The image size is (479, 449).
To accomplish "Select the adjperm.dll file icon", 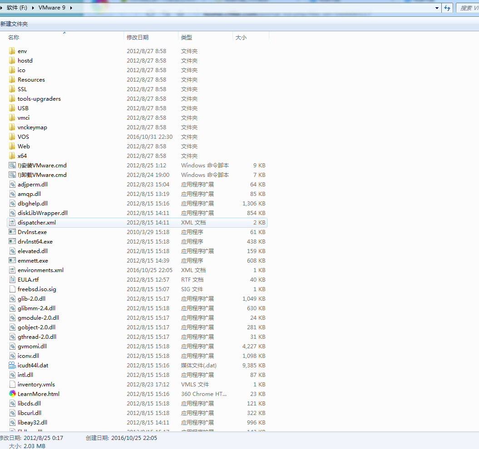I will pyautogui.click(x=12, y=184).
